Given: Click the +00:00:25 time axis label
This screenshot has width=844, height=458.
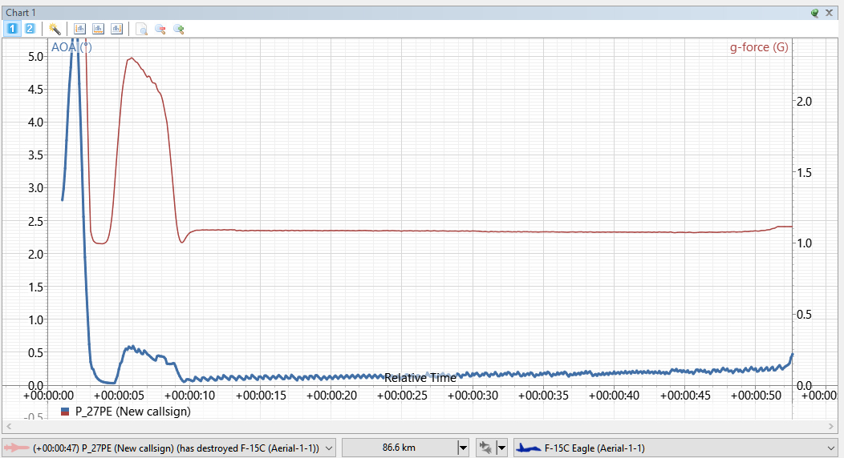Looking at the screenshot, I should tap(402, 396).
